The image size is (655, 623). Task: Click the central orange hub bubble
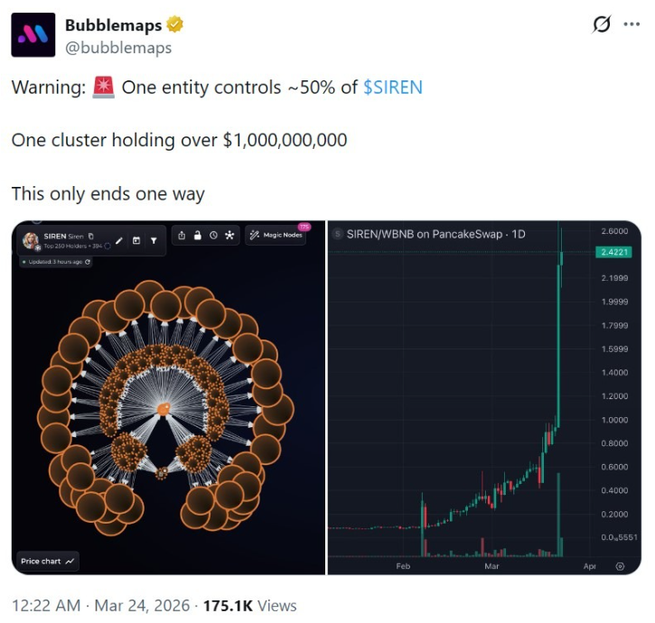(x=164, y=409)
